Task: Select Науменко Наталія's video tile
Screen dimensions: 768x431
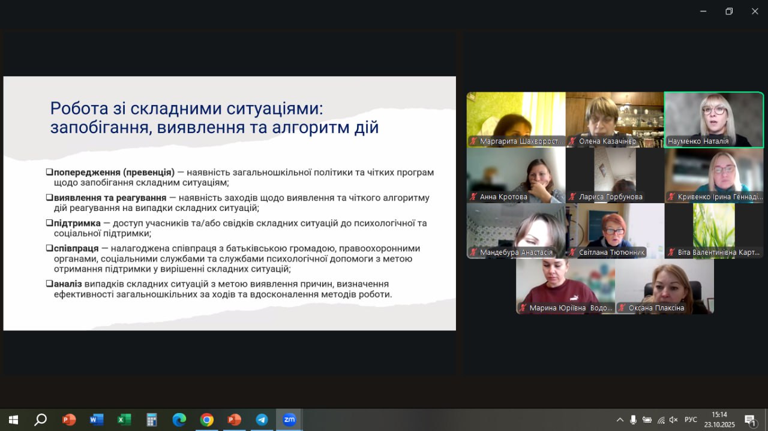Action: point(713,119)
